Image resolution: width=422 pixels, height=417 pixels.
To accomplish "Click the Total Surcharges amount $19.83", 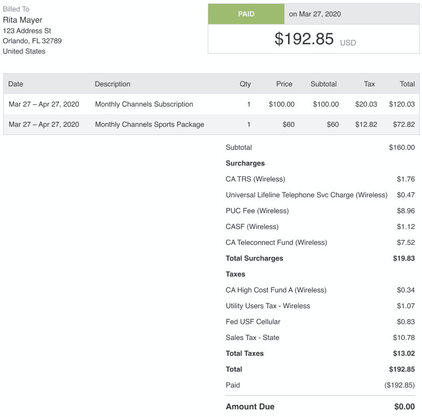I will click(x=404, y=259).
